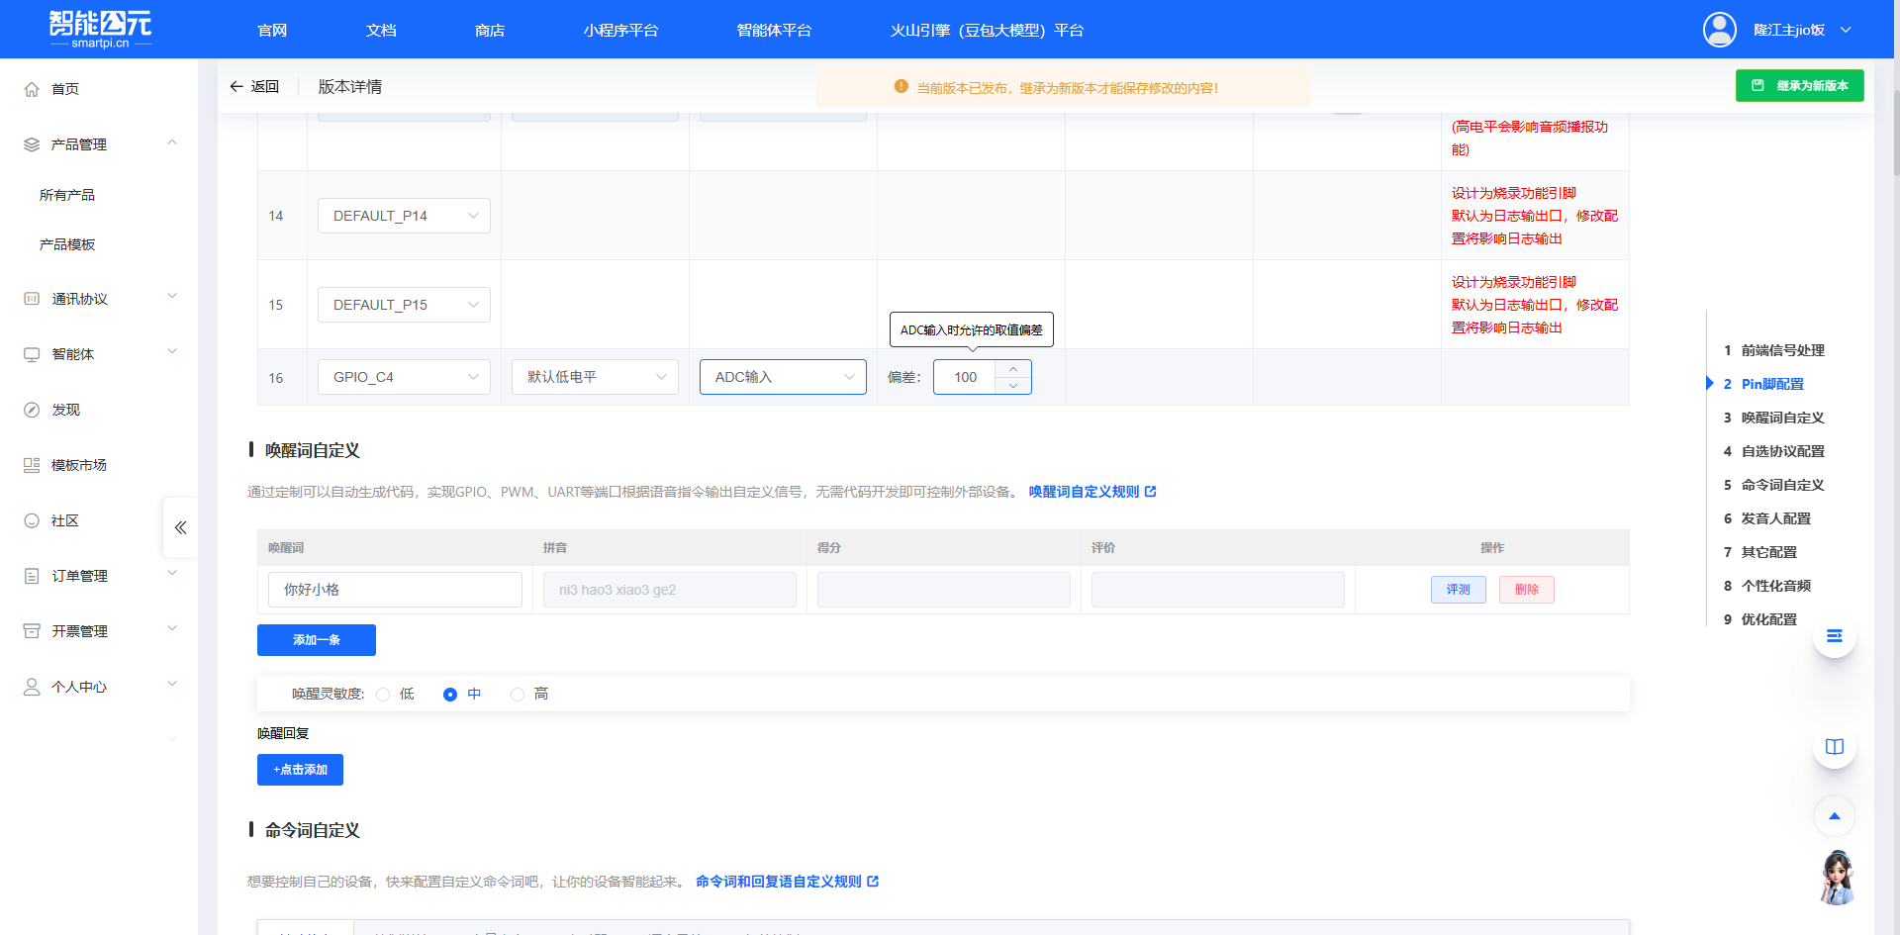Jump to 命令词自定义 in the right outline
1900x935 pixels.
1779,485
